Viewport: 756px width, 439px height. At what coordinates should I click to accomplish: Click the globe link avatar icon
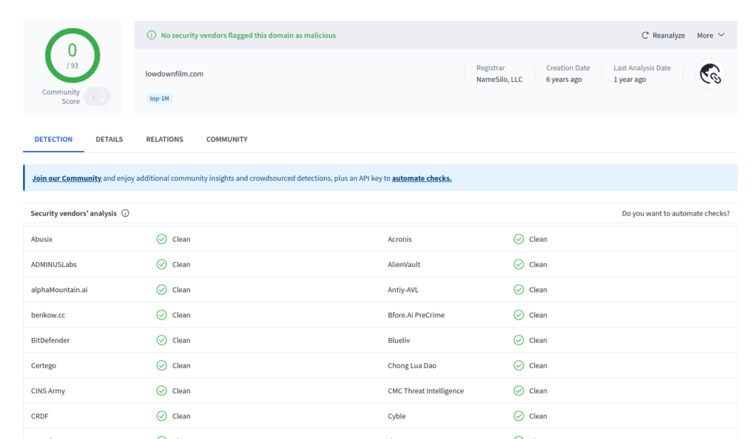709,74
